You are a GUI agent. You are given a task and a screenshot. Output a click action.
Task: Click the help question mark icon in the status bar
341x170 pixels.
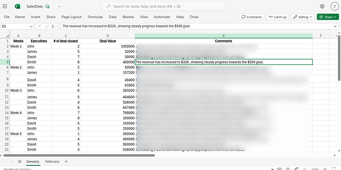pos(288,169)
